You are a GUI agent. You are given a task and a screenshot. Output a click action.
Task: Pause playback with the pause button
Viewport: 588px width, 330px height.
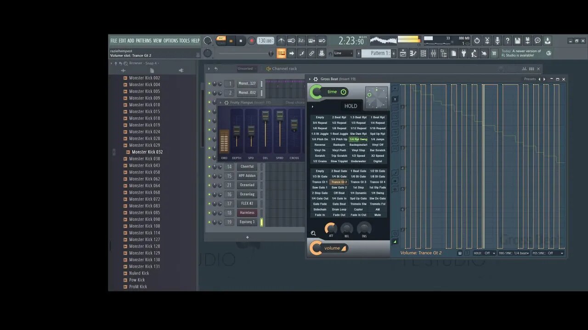tap(231, 41)
